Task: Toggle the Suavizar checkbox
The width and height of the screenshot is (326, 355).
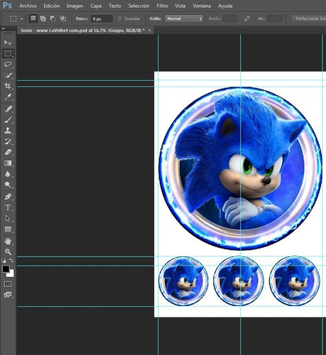Action: click(120, 18)
